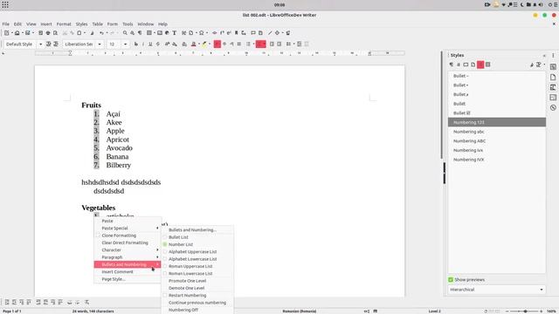
Task: Click the Insert Text Box icon
Action: (x=175, y=33)
